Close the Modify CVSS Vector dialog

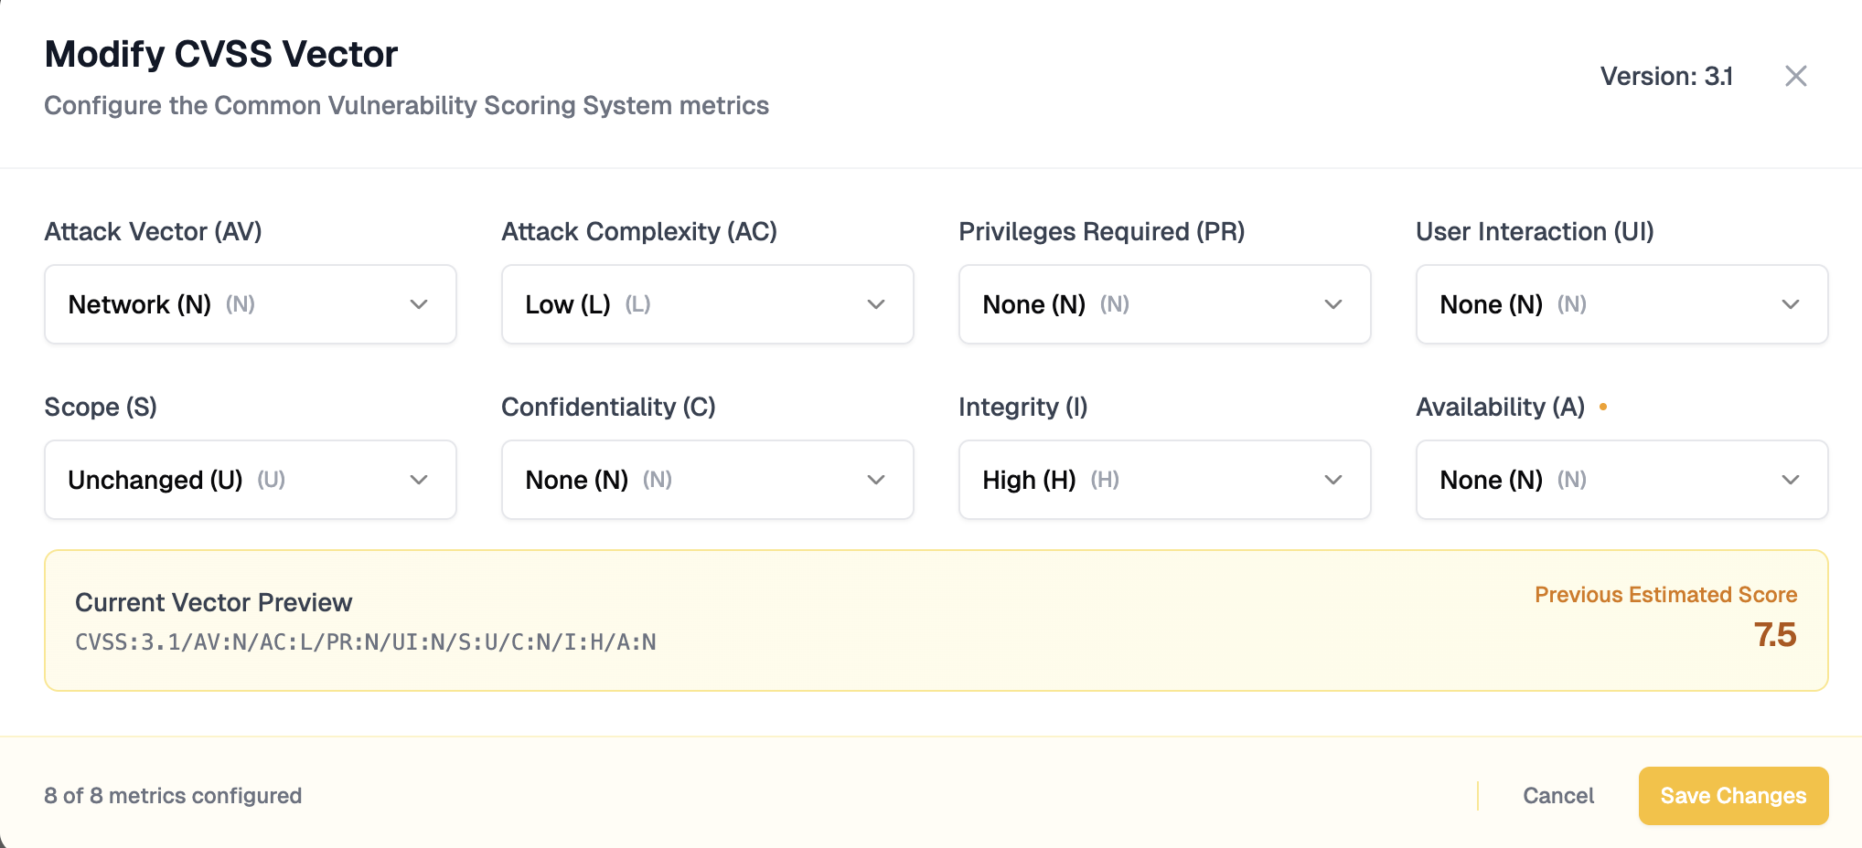coord(1795,76)
